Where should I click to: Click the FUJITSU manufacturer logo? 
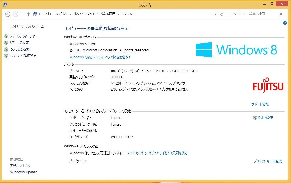[268, 85]
